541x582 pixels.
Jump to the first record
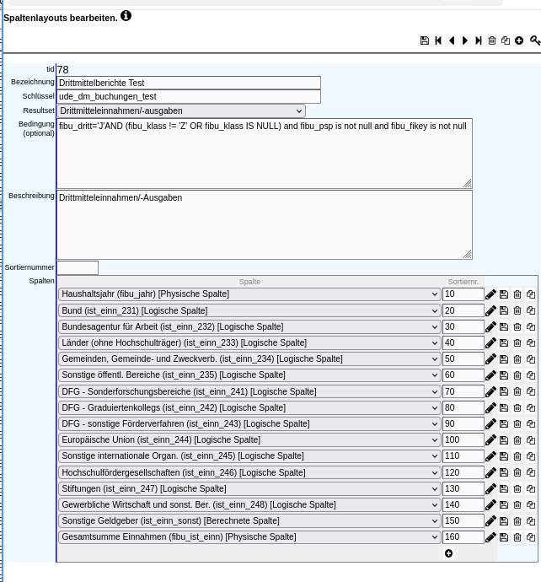[438, 40]
